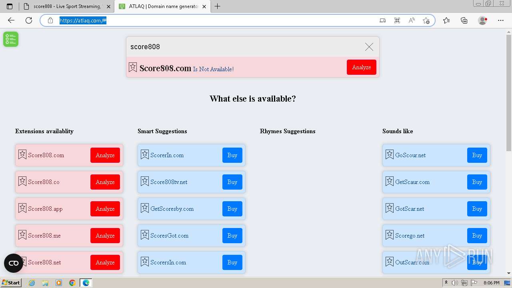This screenshot has width=512, height=288.
Task: Open the Windows Start menu
Action: pos(11,283)
